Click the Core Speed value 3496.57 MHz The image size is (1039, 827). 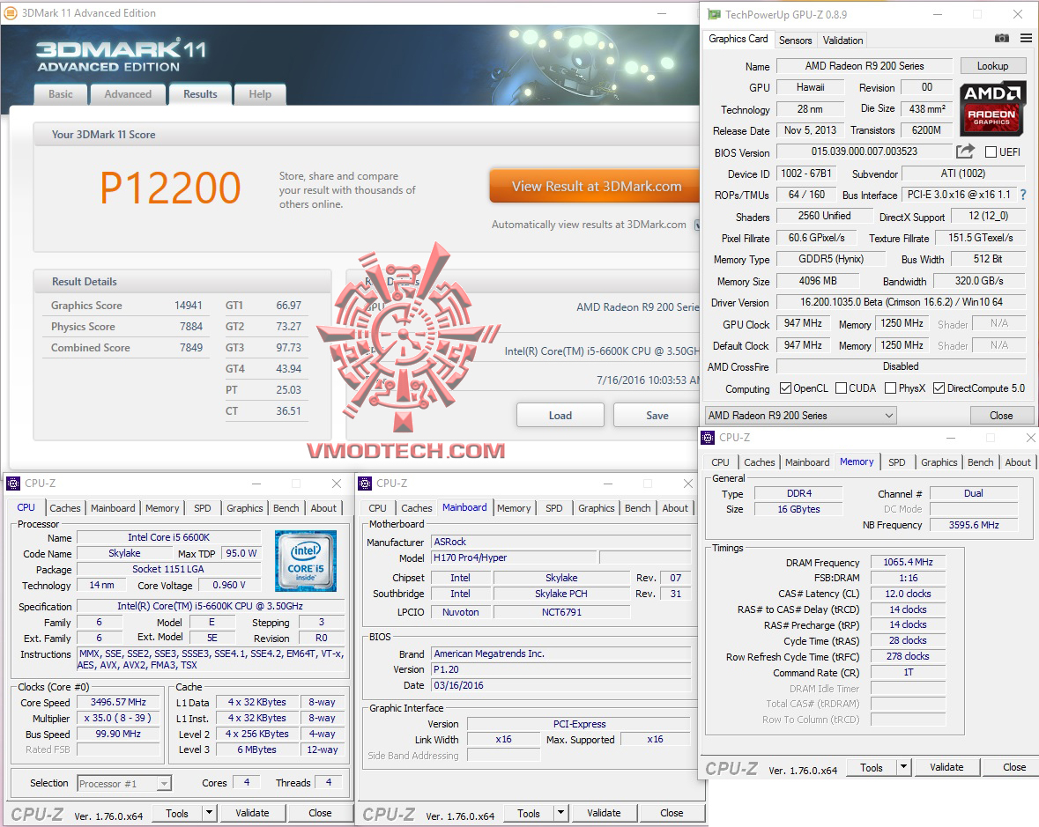(x=118, y=702)
